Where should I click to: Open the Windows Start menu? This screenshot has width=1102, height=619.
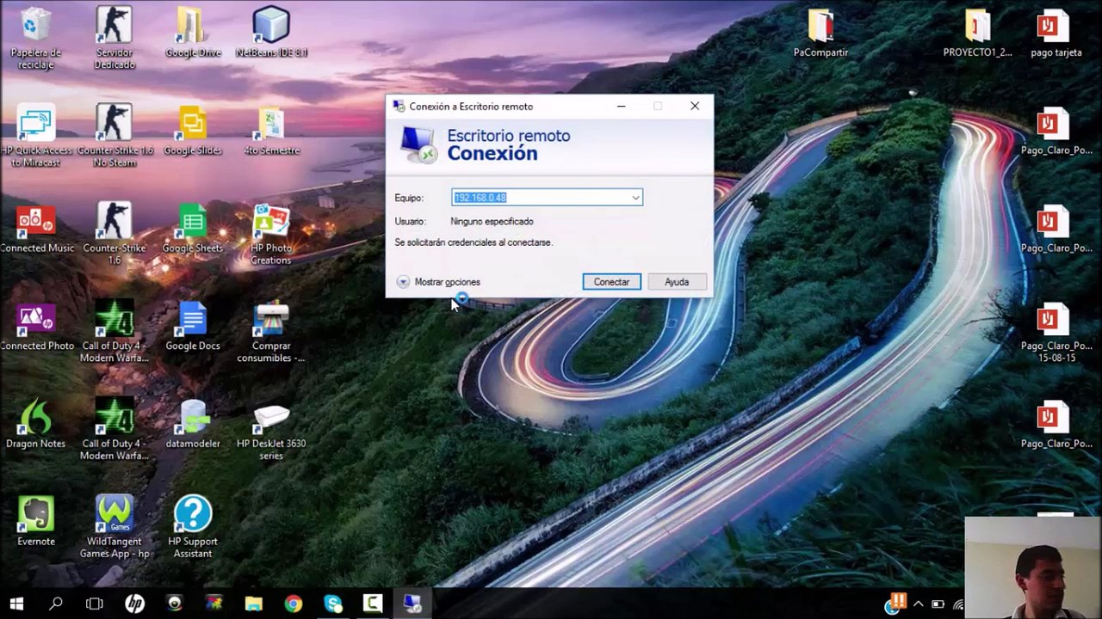(16, 604)
